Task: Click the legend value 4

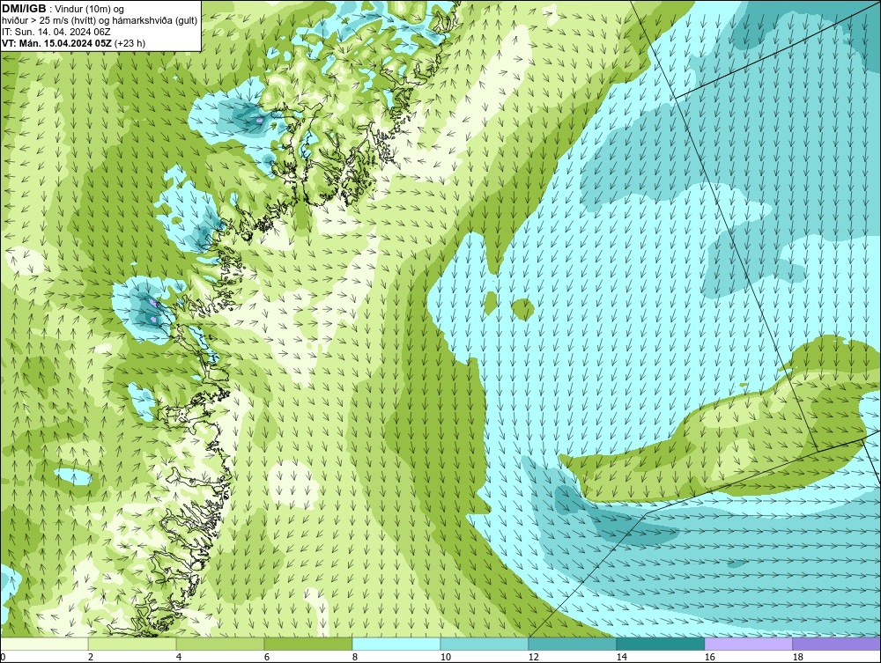Action: point(179,657)
